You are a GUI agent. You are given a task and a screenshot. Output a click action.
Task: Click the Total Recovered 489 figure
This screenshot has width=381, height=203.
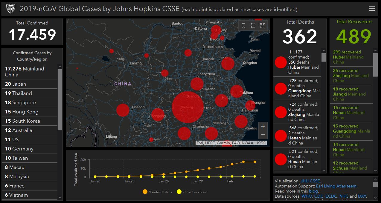pos(354,36)
